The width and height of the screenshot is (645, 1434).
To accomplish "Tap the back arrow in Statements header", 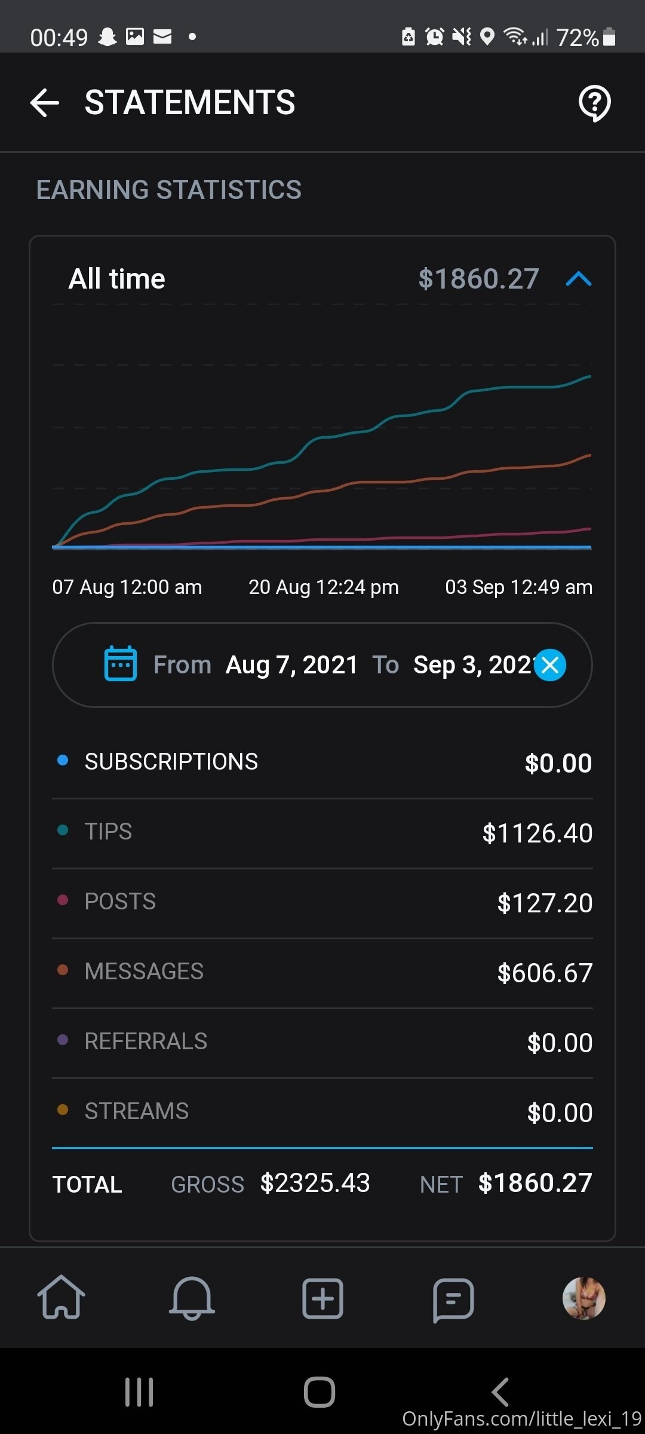I will tap(45, 103).
